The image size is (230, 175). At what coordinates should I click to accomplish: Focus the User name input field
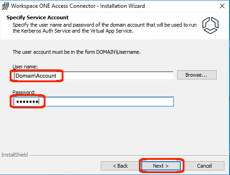94,76
